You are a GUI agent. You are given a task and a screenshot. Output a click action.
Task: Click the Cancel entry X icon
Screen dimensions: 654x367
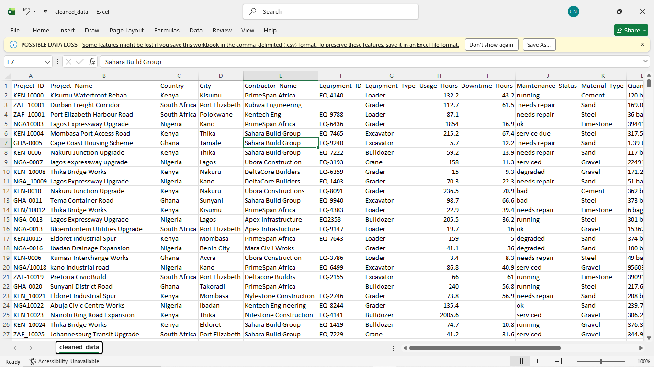tap(68, 62)
